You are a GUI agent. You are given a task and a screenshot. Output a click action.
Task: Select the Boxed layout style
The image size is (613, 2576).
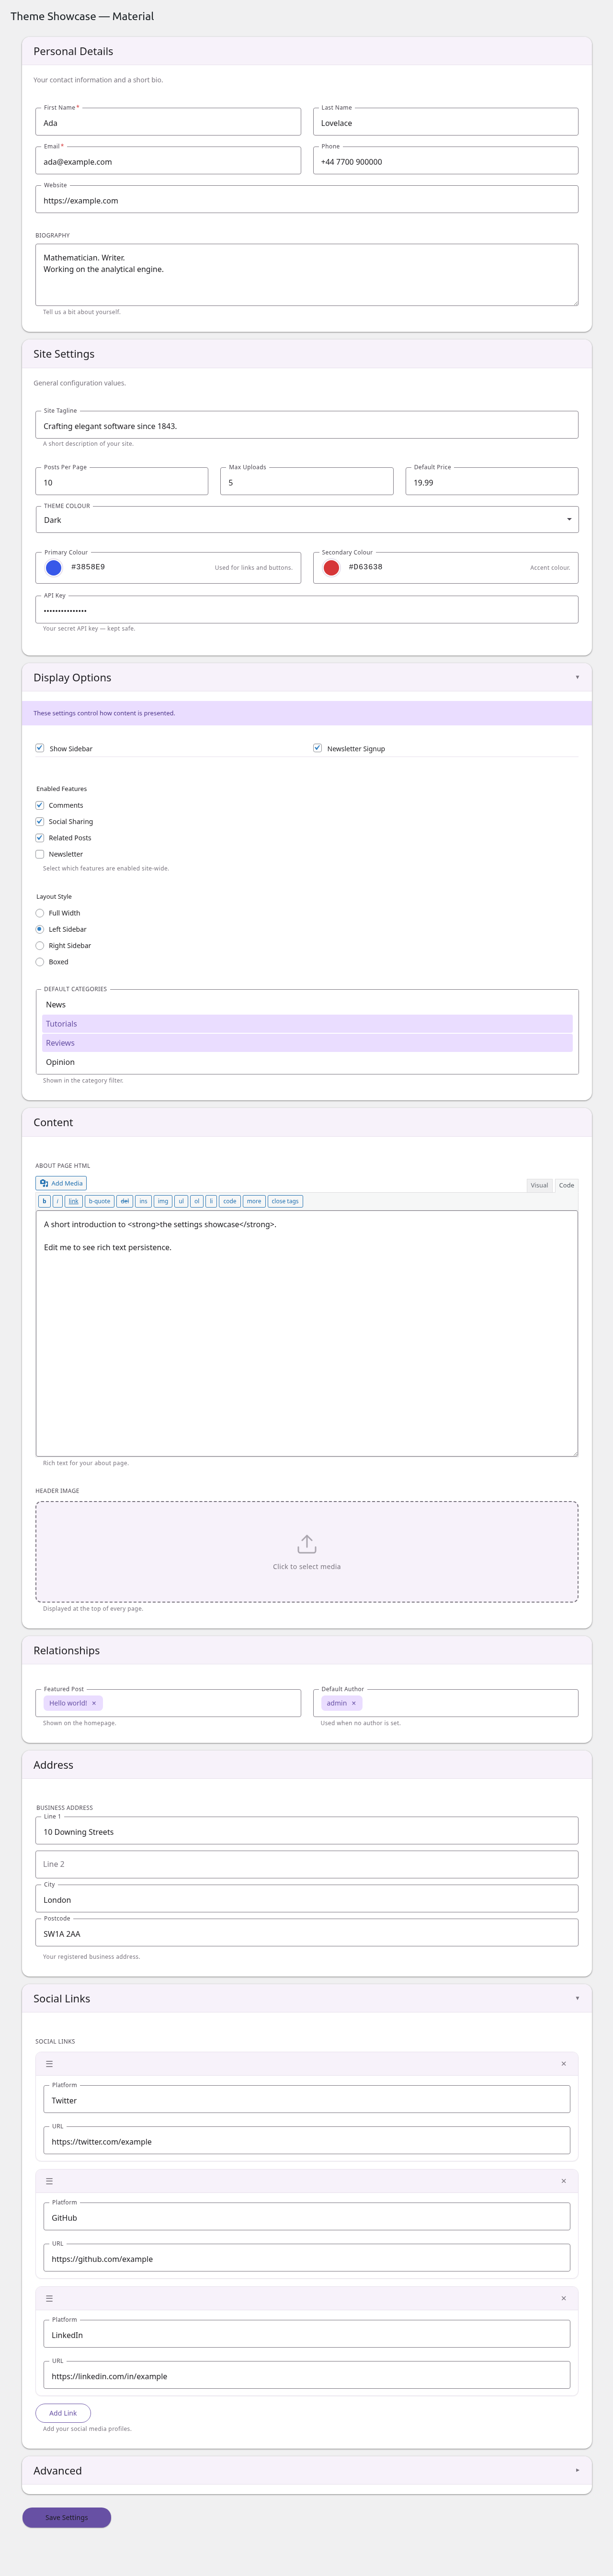click(x=40, y=962)
